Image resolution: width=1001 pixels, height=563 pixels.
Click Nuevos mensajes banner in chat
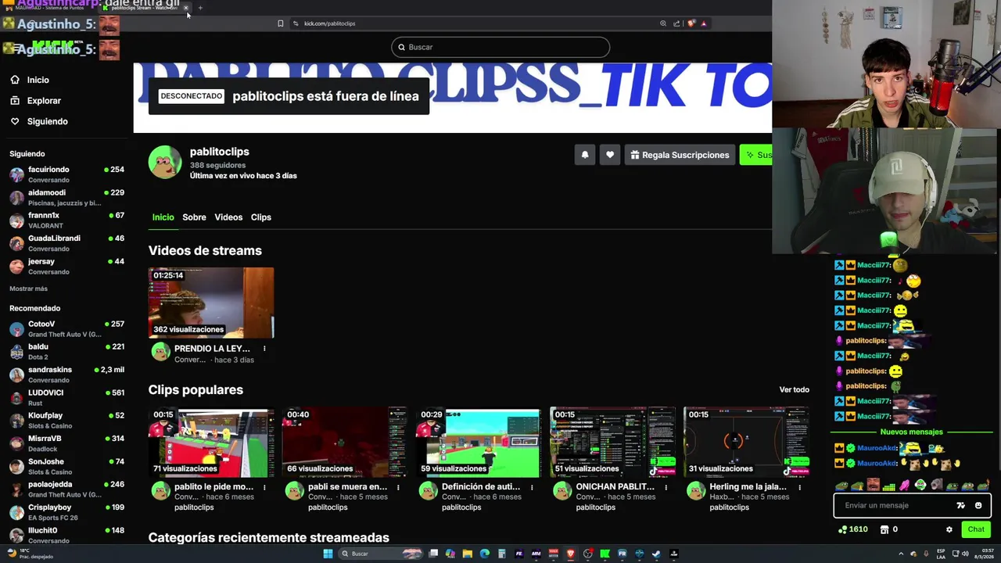click(x=911, y=432)
